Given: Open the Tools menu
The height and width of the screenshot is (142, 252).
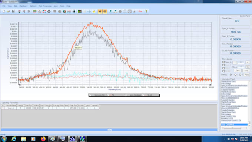Looking at the screenshot, I should click(x=62, y=6).
